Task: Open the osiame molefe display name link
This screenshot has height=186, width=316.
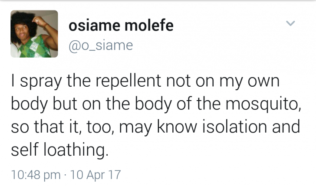Action: [x=121, y=26]
